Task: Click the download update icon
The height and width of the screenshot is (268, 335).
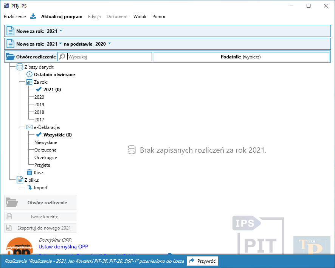Action: pos(33,17)
